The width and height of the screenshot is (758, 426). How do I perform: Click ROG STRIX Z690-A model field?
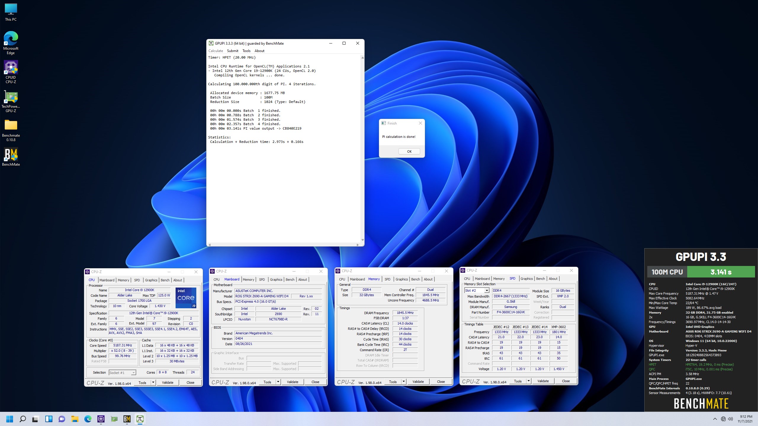pyautogui.click(x=262, y=296)
